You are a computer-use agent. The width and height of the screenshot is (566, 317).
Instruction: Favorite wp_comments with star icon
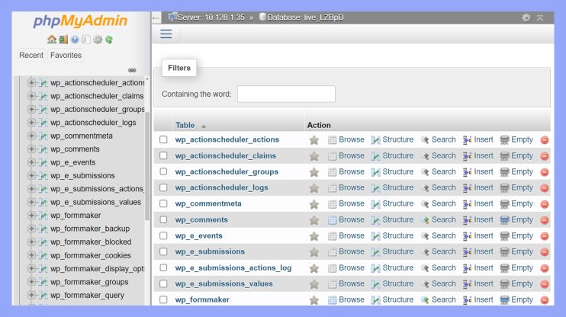point(314,220)
